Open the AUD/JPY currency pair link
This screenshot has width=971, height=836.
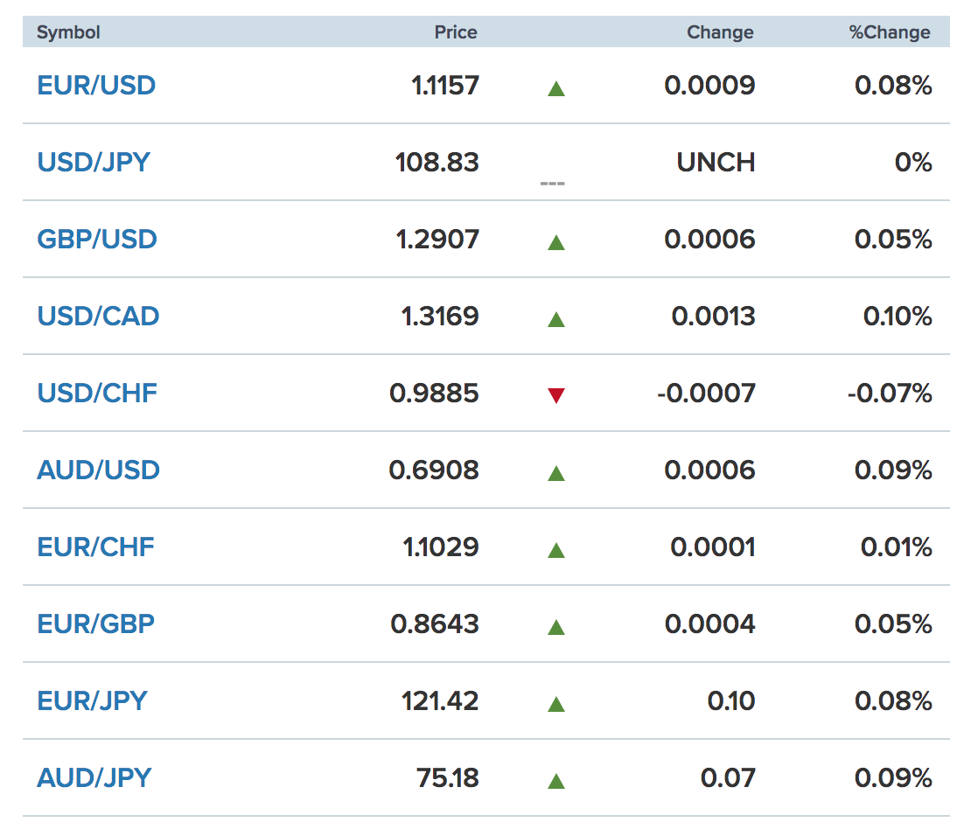pyautogui.click(x=94, y=777)
